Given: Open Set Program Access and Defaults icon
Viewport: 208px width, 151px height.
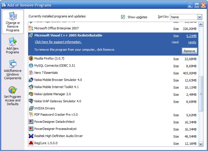Looking at the screenshot, I should pos(13,90).
